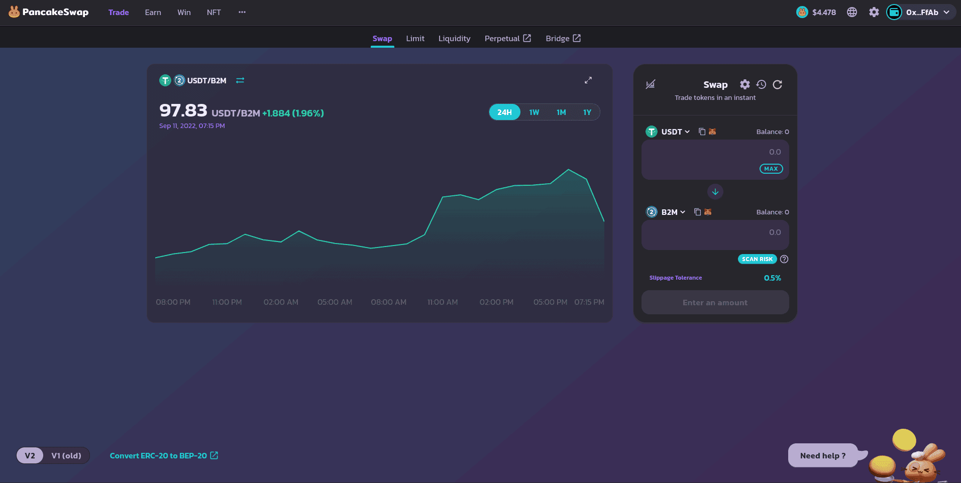
Task: Expand the 0x...FfAb wallet menu
Action: tap(921, 12)
